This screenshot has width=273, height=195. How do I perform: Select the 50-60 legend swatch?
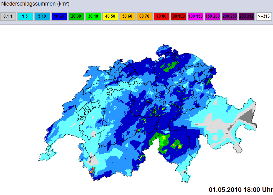(128, 16)
